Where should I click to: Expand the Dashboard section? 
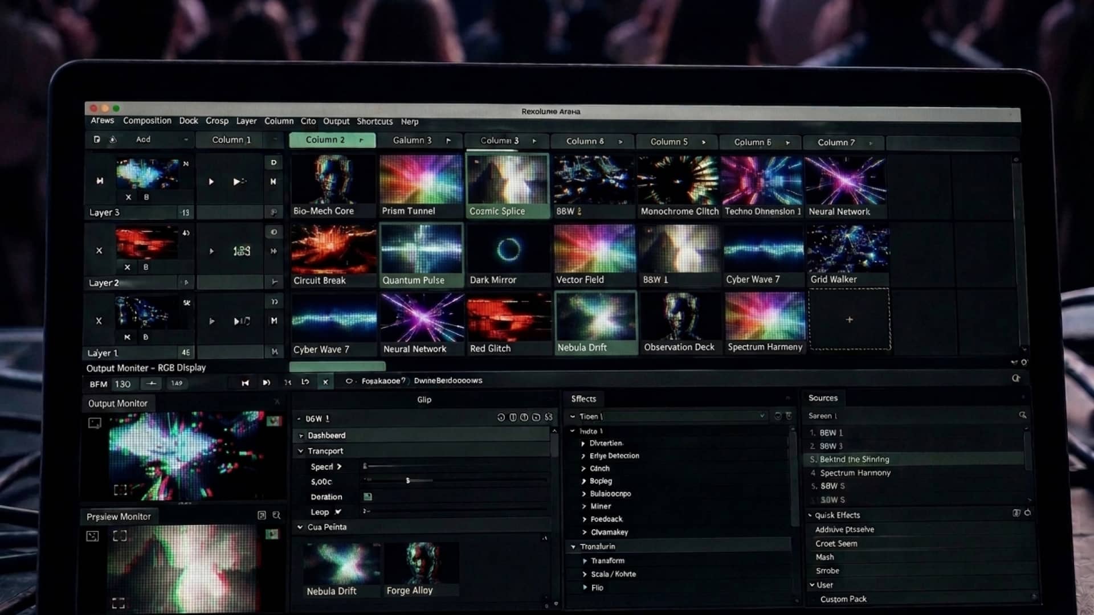[301, 436]
